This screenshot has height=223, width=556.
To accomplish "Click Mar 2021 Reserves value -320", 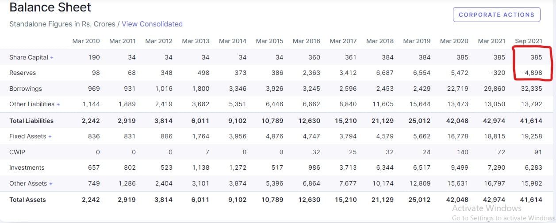I will pos(498,73).
